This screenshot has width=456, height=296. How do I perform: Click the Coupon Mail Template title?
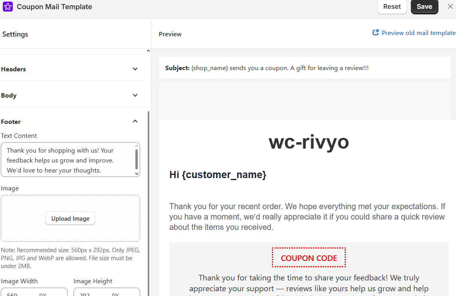54,7
